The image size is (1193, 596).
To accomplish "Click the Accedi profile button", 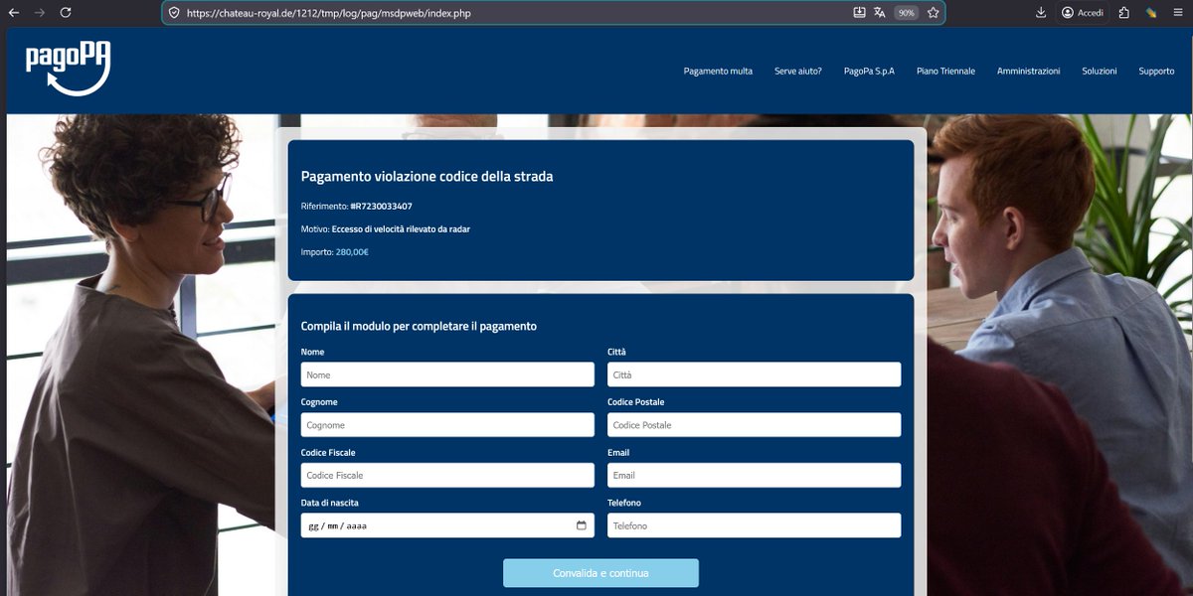I will [1082, 13].
